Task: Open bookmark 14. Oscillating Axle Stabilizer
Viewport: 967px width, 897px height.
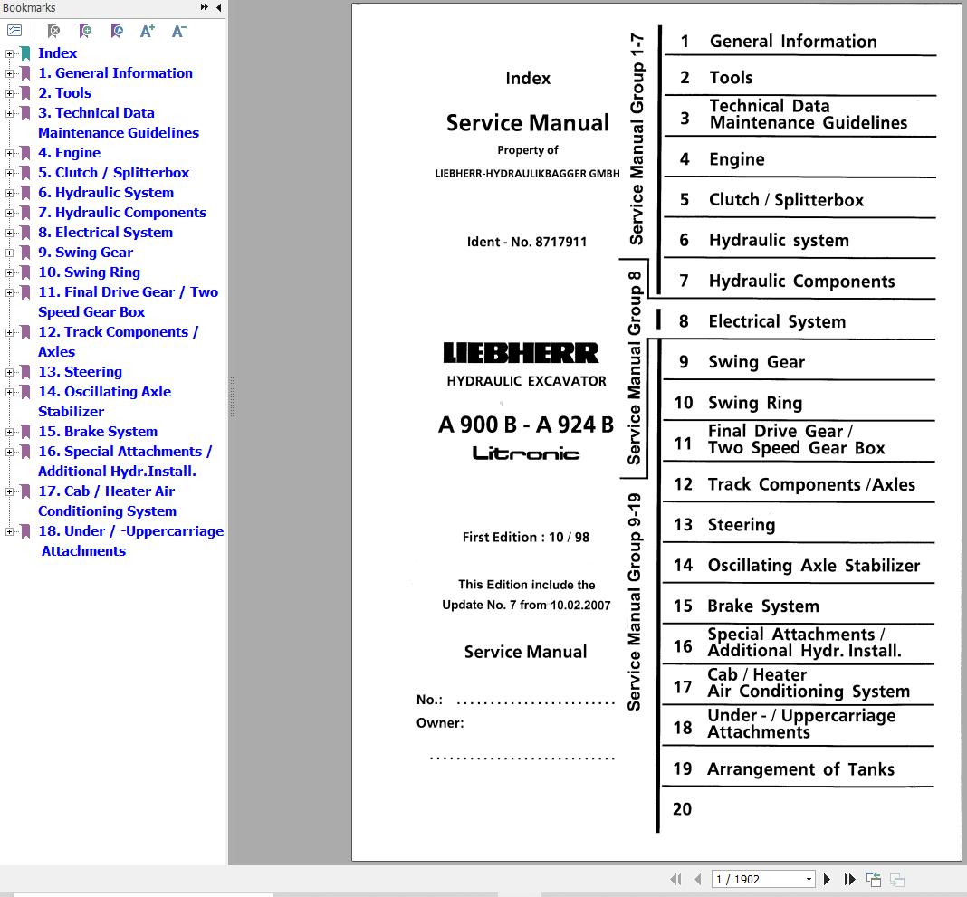Action: pyautogui.click(x=105, y=401)
